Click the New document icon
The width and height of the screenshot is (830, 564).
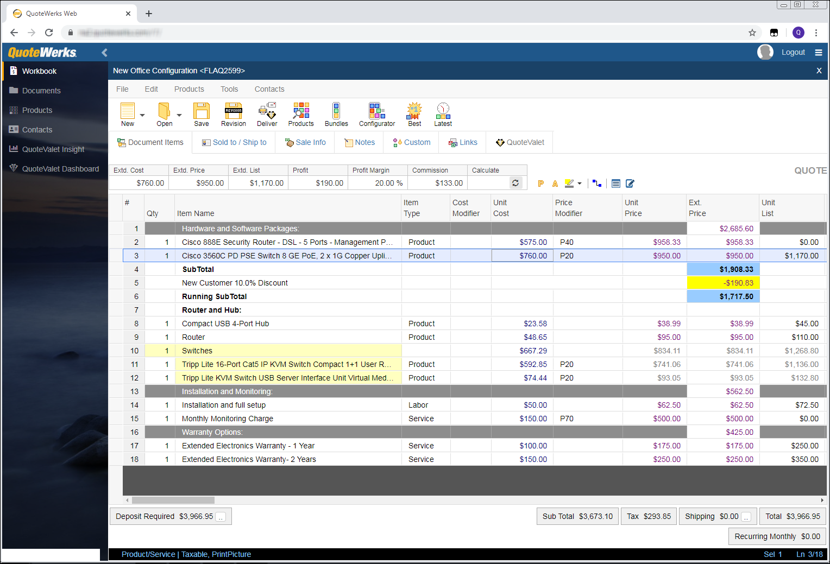pos(128,111)
